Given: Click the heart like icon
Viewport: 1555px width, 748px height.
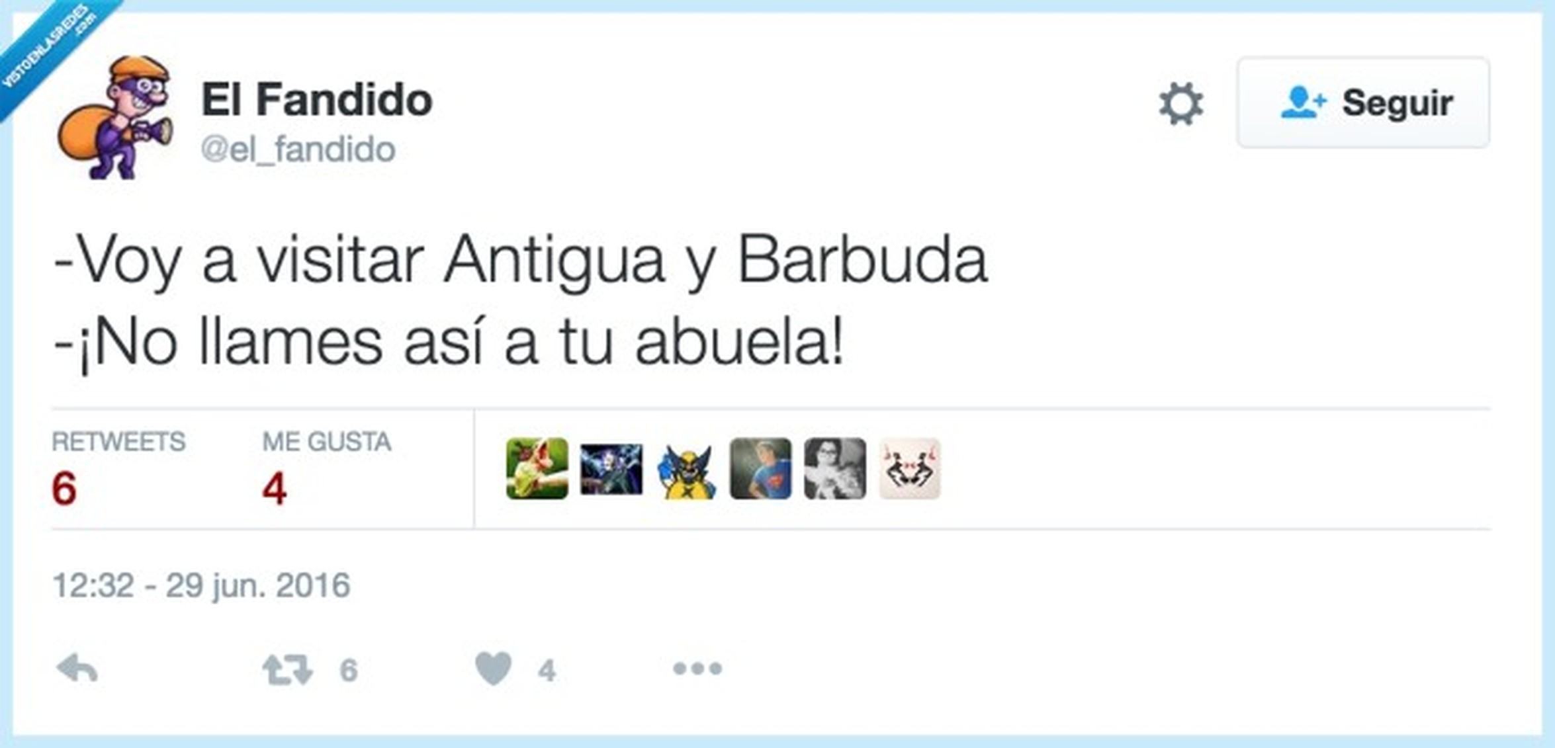Looking at the screenshot, I should click(494, 668).
